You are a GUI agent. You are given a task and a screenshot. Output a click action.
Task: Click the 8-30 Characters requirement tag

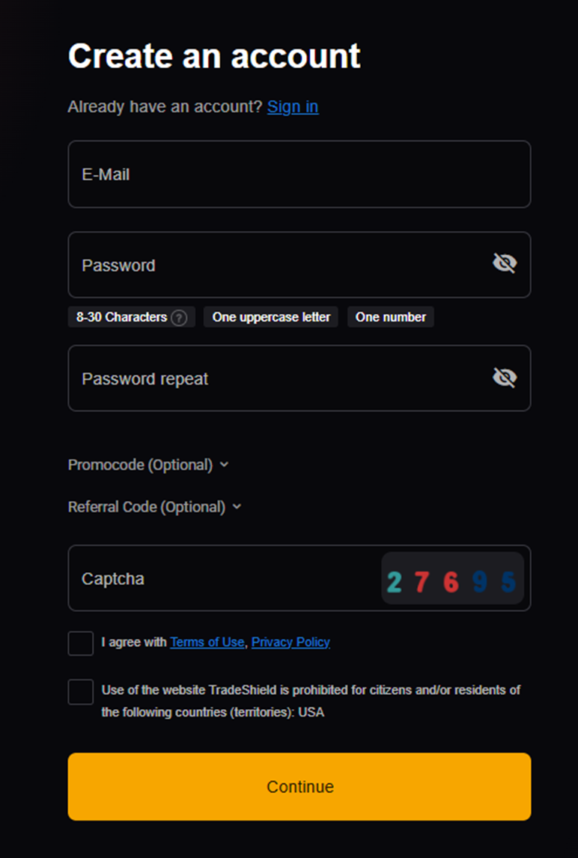121,317
